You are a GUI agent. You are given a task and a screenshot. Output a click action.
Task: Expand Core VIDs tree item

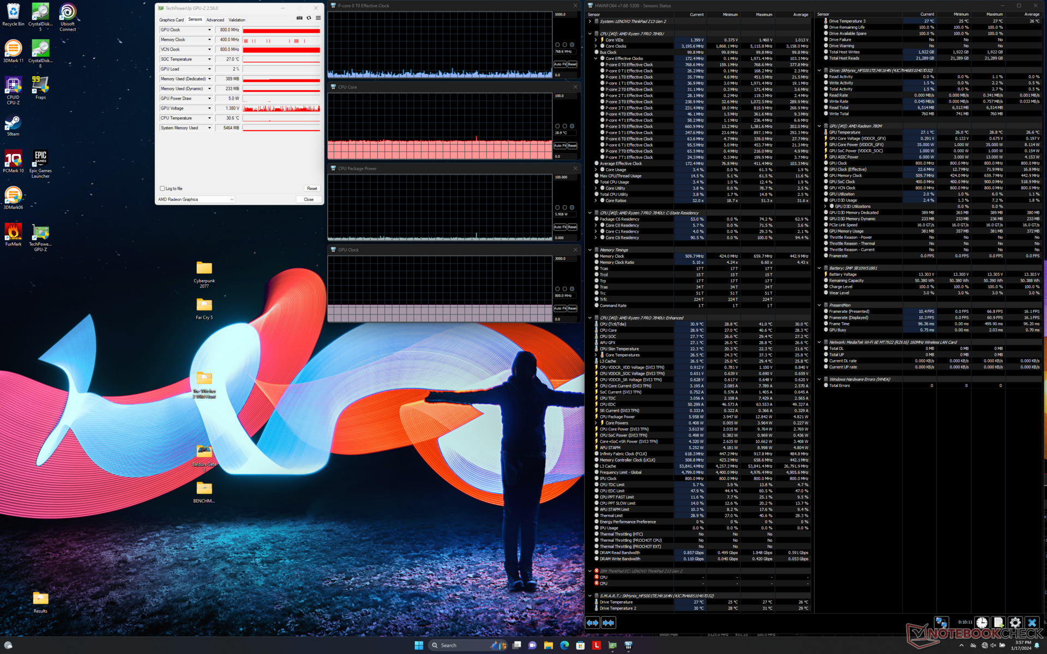595,40
